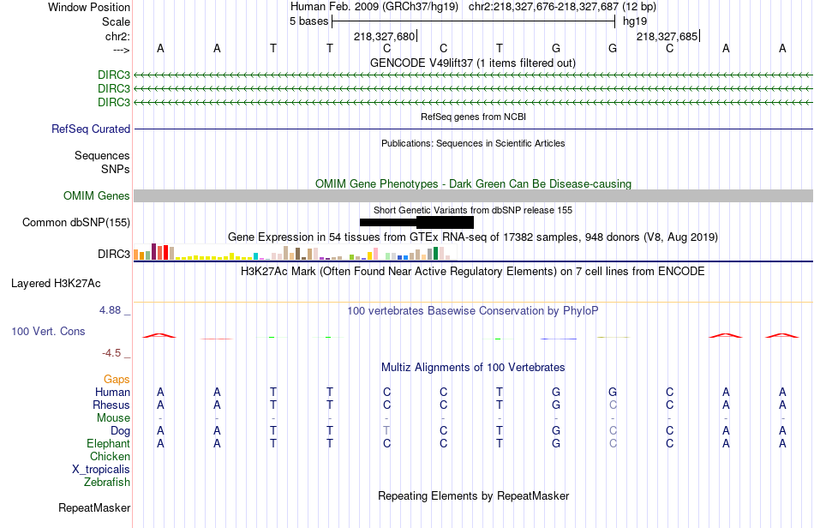This screenshot has width=814, height=528.
Task: Click the RepeatMasker label
Action: click(x=94, y=507)
